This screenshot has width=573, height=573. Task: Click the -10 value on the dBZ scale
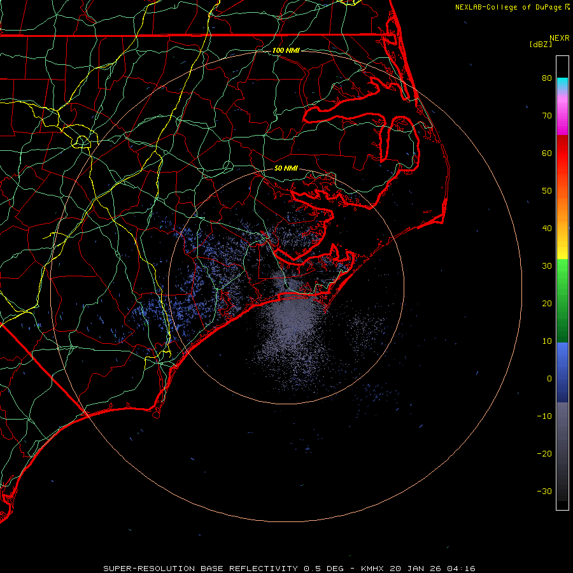pos(544,416)
